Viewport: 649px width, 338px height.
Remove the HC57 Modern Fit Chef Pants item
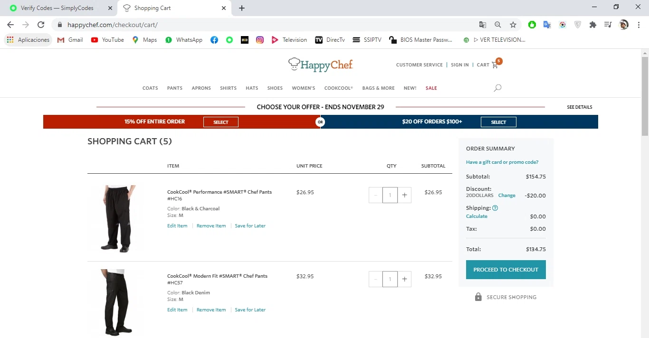click(211, 310)
